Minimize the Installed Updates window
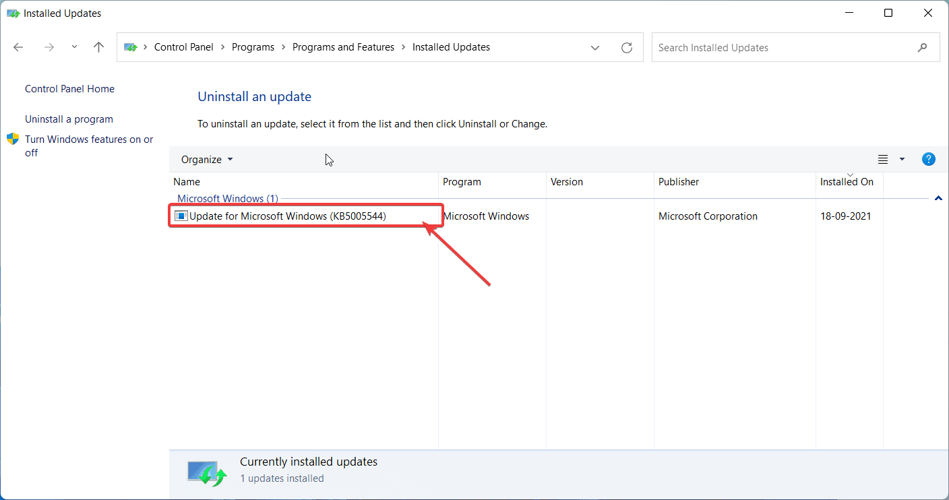The height and width of the screenshot is (500, 949). tap(848, 13)
